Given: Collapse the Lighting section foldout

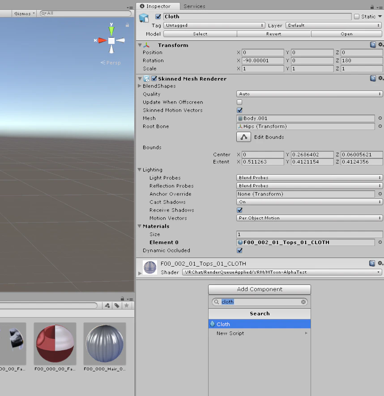Looking at the screenshot, I should tap(140, 170).
